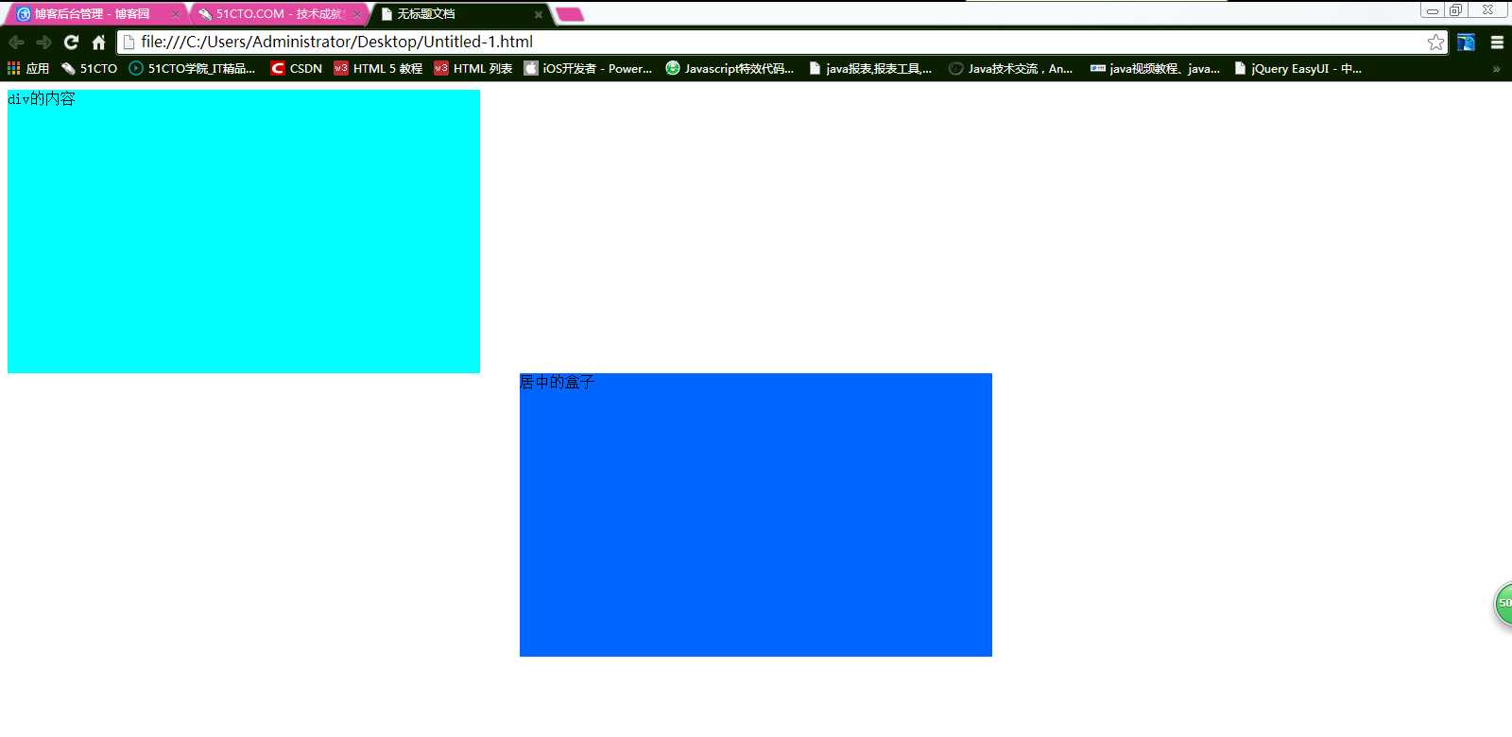Open the HTML 5 教程 bookmark
The width and height of the screenshot is (1512, 737).
(378, 68)
